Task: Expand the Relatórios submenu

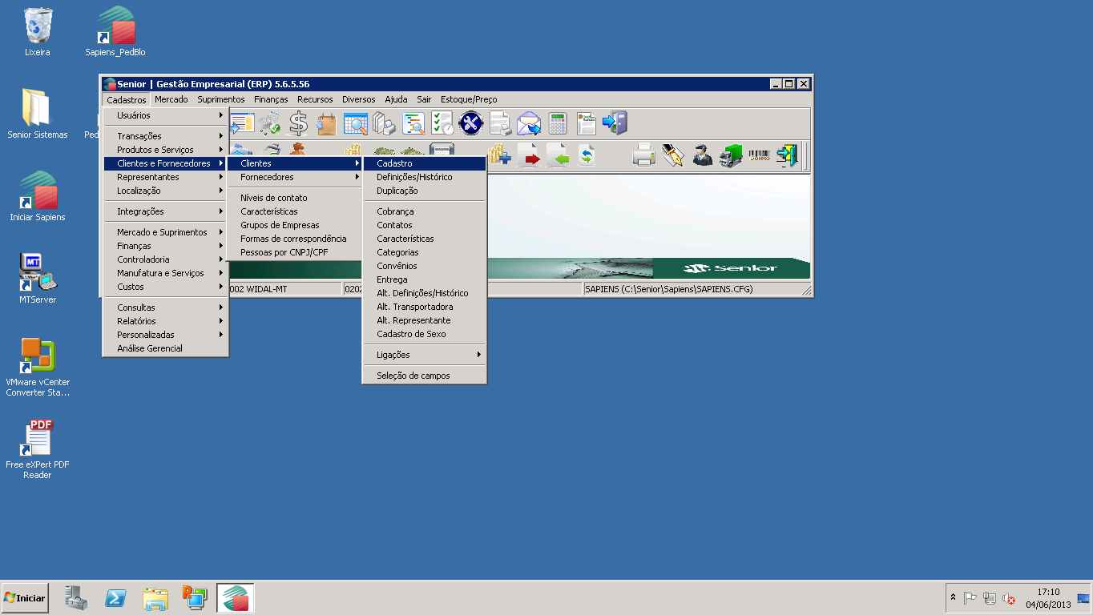Action: click(x=166, y=321)
